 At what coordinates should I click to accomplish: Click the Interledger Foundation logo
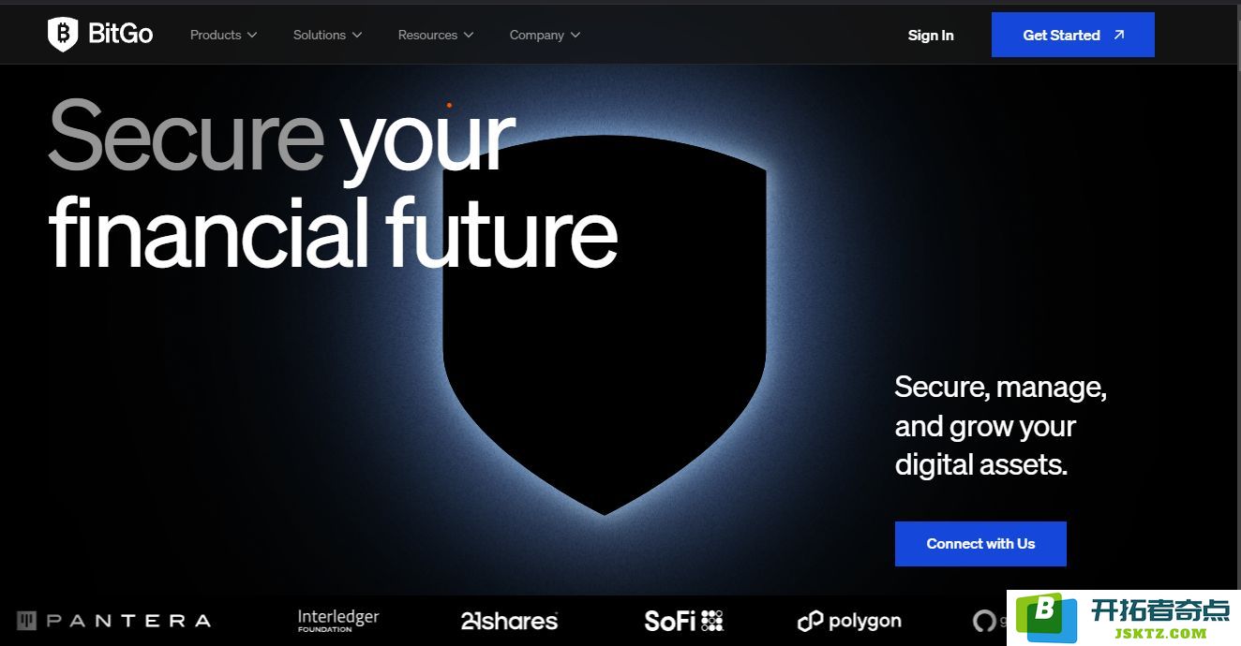tap(338, 620)
